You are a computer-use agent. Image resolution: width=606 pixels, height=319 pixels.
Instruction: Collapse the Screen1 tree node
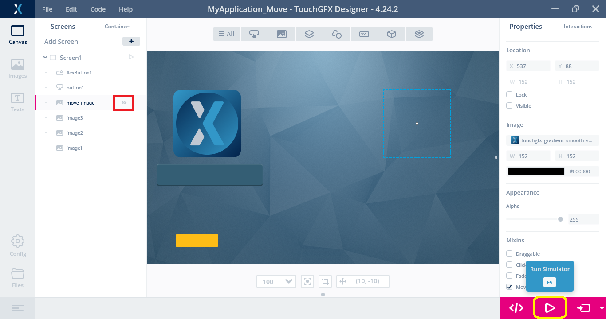[x=45, y=57]
